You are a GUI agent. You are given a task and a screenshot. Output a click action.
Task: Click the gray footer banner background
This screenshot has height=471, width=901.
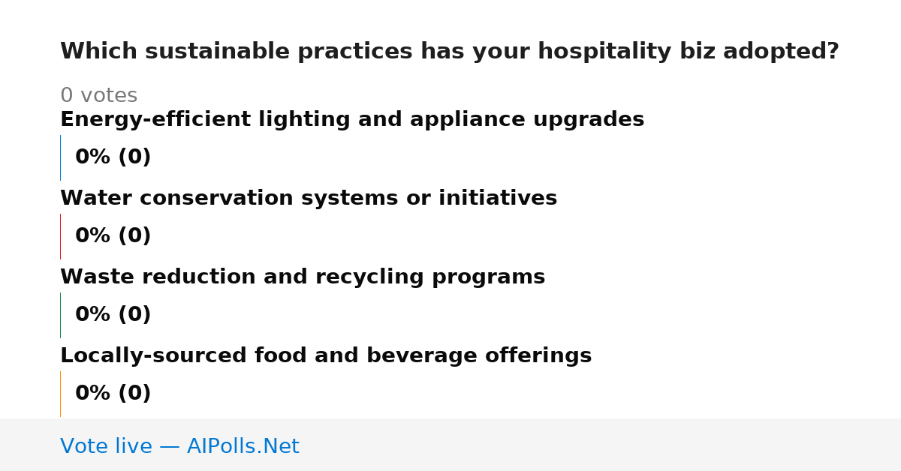click(x=601, y=445)
